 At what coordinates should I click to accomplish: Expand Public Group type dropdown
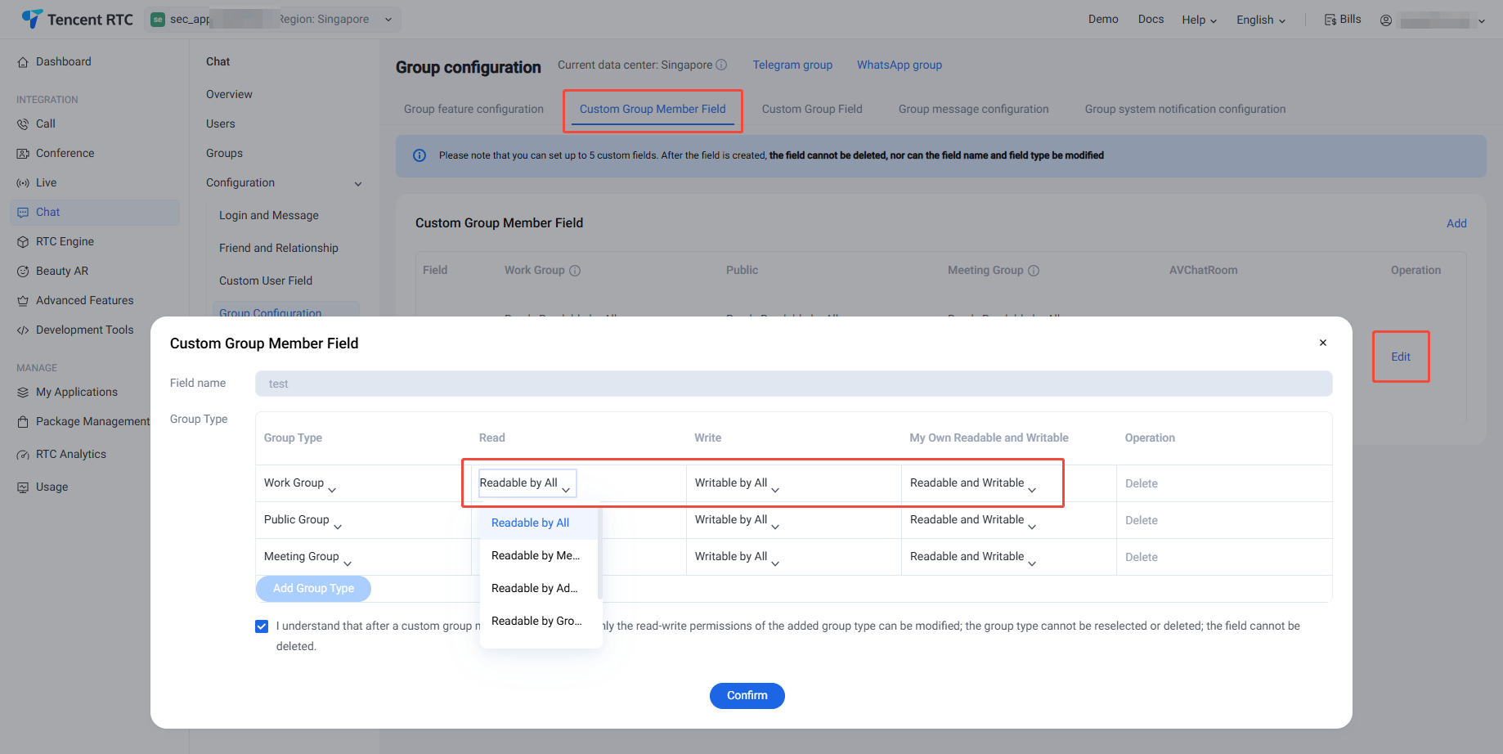(303, 520)
